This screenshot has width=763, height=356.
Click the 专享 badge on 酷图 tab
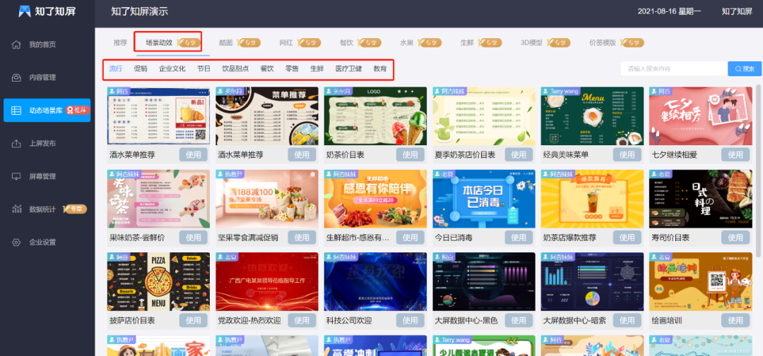click(249, 43)
